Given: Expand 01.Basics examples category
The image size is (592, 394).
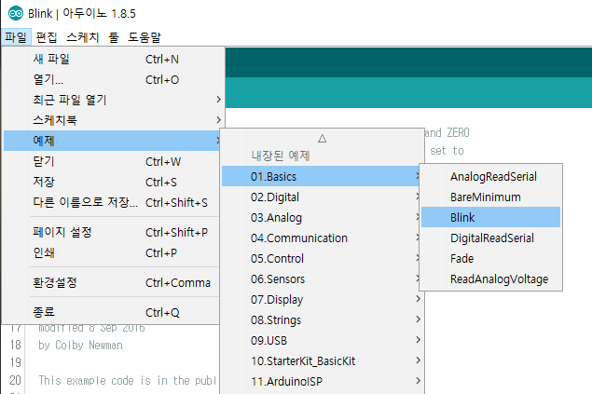Looking at the screenshot, I should click(x=321, y=176).
